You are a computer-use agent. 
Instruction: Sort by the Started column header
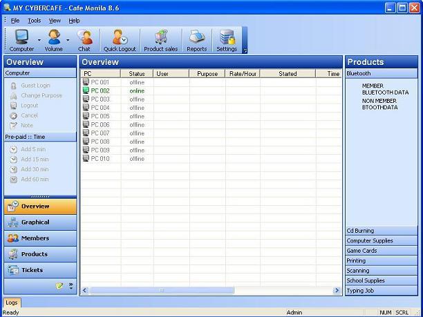[288, 74]
